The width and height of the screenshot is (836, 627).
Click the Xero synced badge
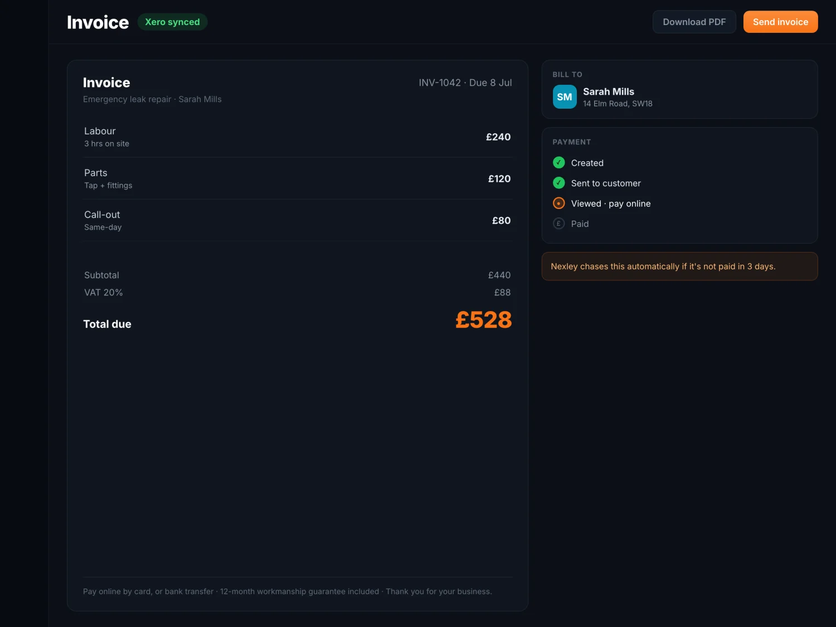tap(172, 22)
